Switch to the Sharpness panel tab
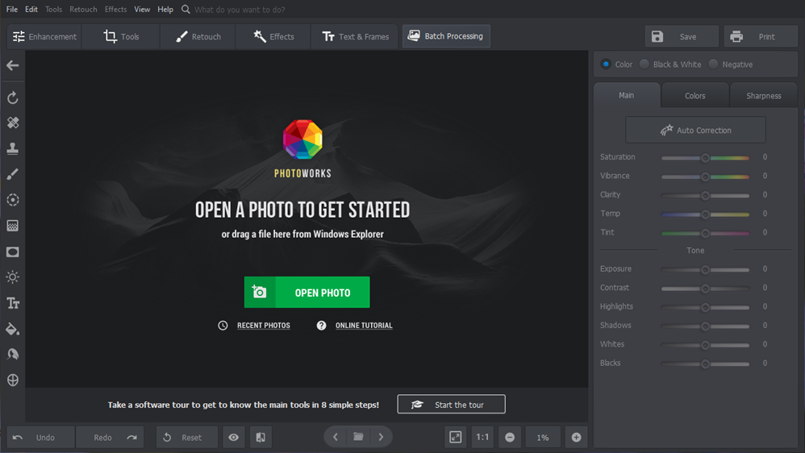Image resolution: width=805 pixels, height=453 pixels. pyautogui.click(x=763, y=95)
